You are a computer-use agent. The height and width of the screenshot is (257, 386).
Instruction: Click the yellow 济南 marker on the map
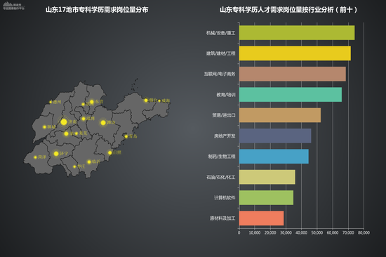coord(64,122)
